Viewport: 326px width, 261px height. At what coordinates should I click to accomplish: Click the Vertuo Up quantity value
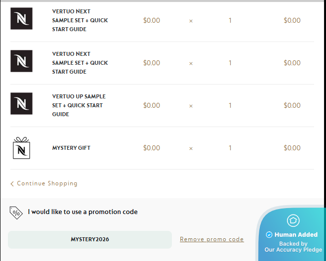point(230,105)
